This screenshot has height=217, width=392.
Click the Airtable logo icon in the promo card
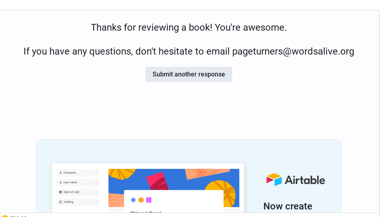coord(274,180)
